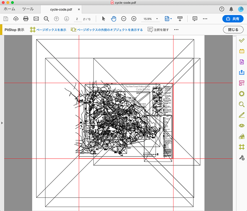Click the print icon in toolbar
This screenshot has height=211, width=247.
(26, 19)
